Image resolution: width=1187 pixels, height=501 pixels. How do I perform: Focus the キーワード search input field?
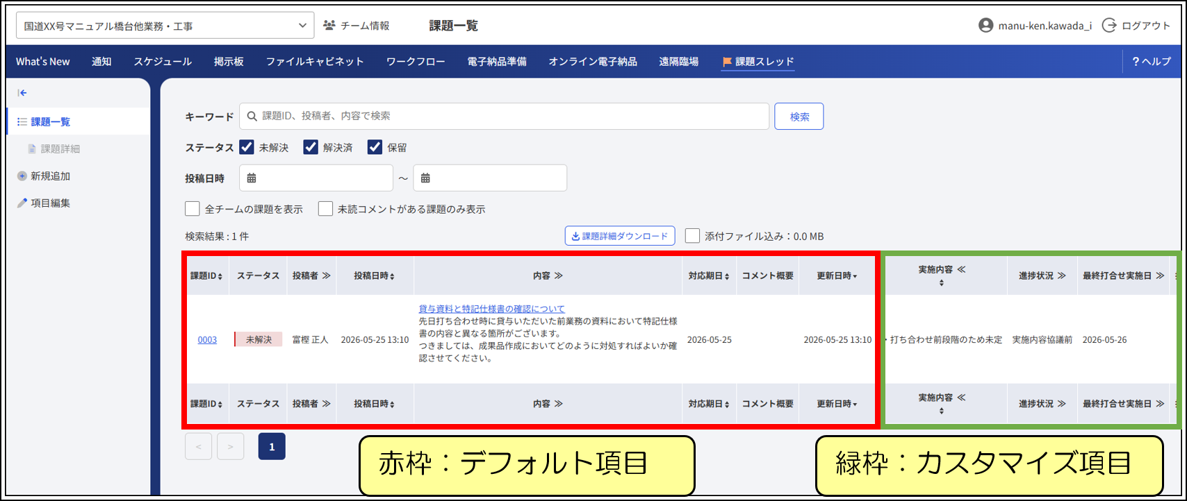pos(505,117)
